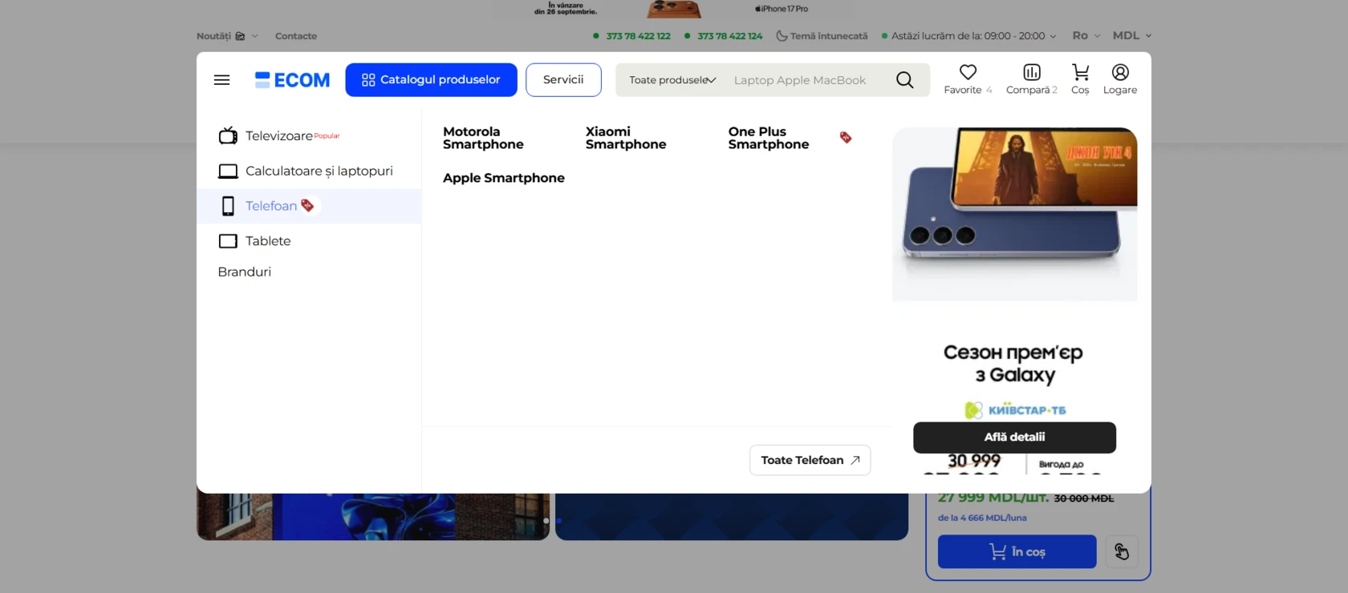Open Apple Smartphone subcategory
Image resolution: width=1348 pixels, height=593 pixels.
[x=504, y=178]
